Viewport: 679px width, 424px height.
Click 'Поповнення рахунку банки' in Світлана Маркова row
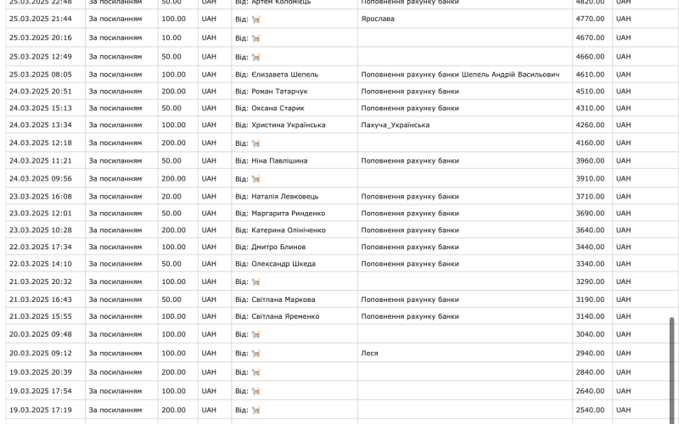pos(410,299)
